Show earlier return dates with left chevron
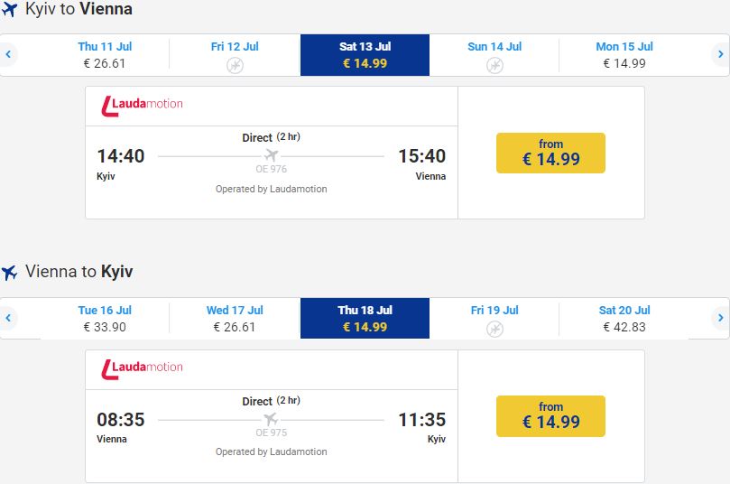 click(x=8, y=318)
